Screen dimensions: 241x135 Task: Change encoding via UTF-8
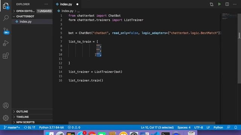198,127
